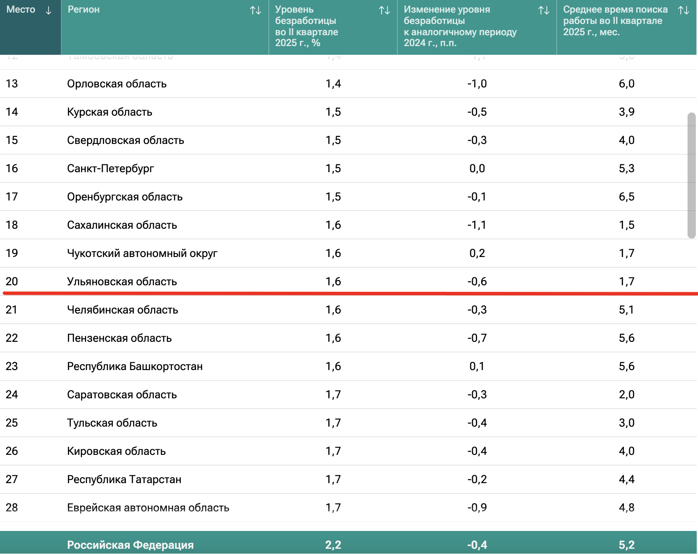
Task: Click Республика Башкортостан change value 0,1
Action: point(477,367)
